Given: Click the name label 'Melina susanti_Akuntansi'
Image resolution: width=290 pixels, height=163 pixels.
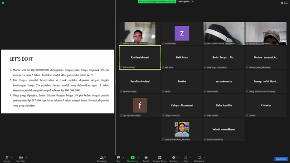Looking at the screenshot, I should [x=260, y=67].
